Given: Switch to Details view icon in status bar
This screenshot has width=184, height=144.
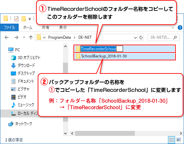Looking at the screenshot, I should click(x=172, y=140).
